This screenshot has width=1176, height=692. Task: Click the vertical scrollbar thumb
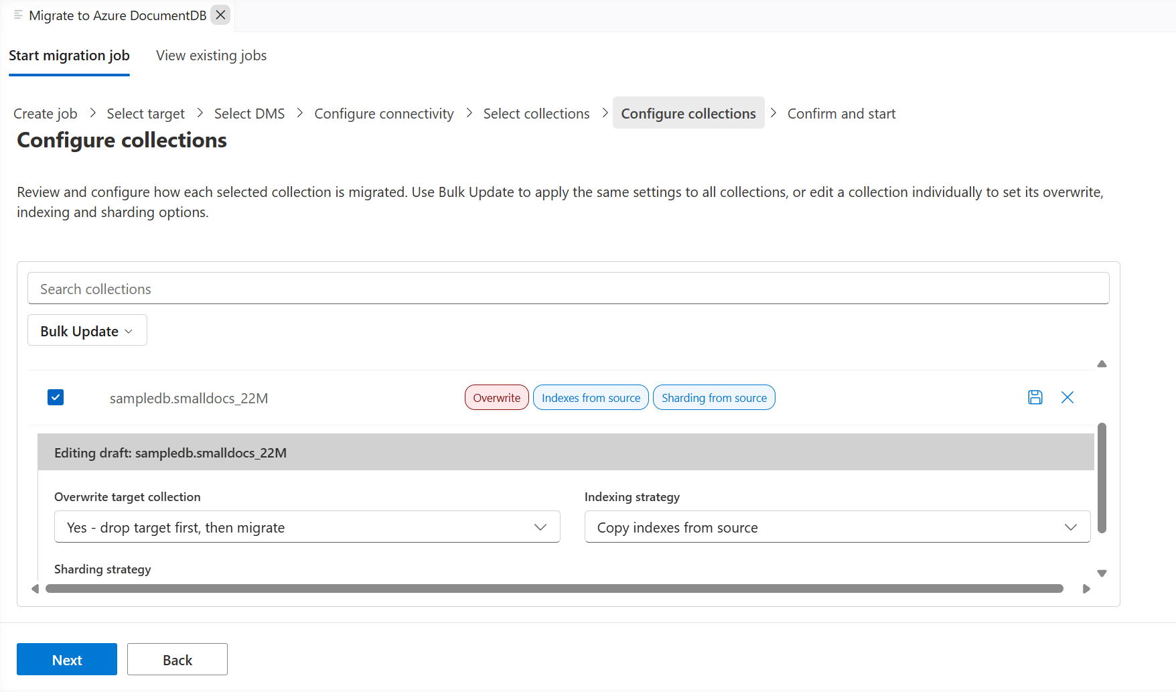1102,478
